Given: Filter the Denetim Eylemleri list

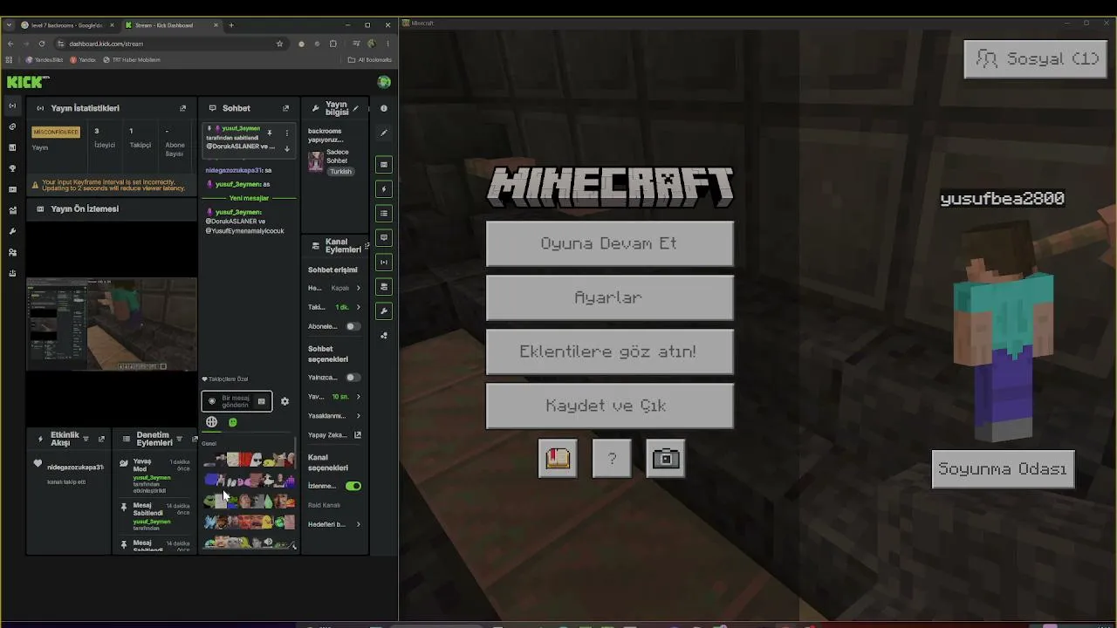Looking at the screenshot, I should pyautogui.click(x=179, y=439).
